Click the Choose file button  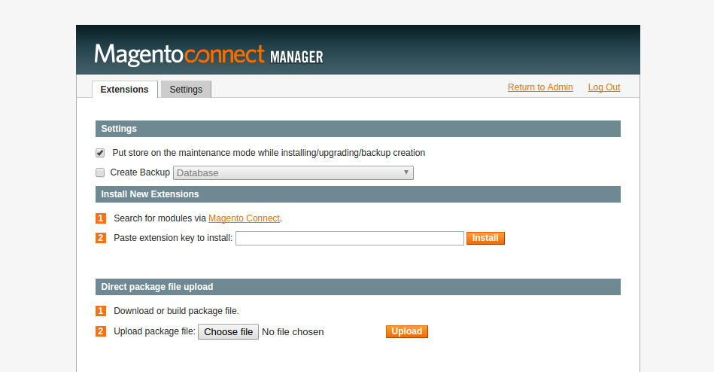(228, 332)
